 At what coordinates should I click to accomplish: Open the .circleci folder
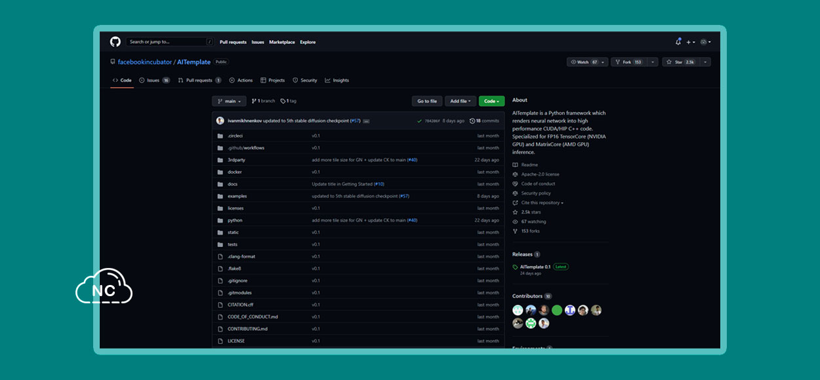tap(236, 136)
